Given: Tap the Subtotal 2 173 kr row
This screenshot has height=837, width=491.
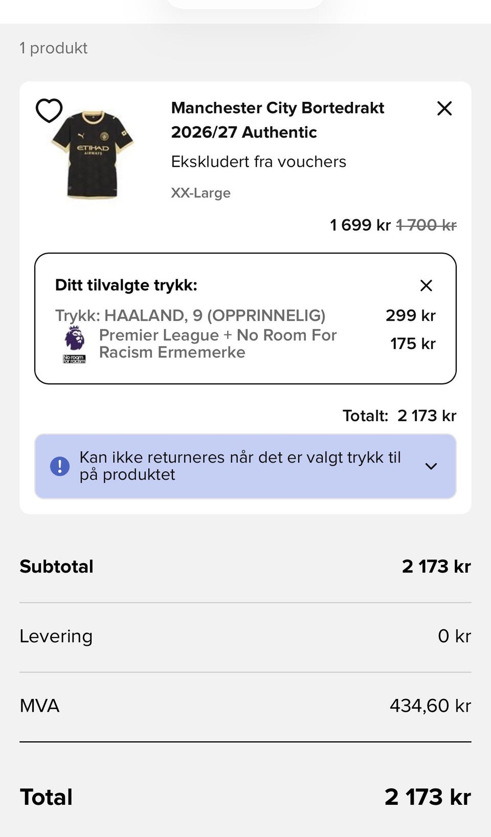Looking at the screenshot, I should tap(245, 566).
